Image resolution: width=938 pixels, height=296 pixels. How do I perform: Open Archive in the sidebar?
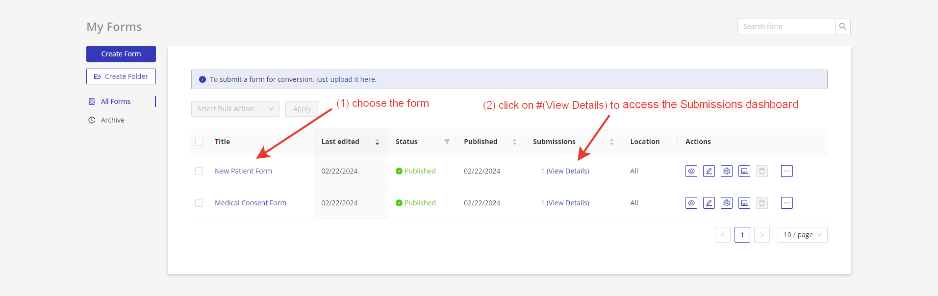pyautogui.click(x=112, y=120)
